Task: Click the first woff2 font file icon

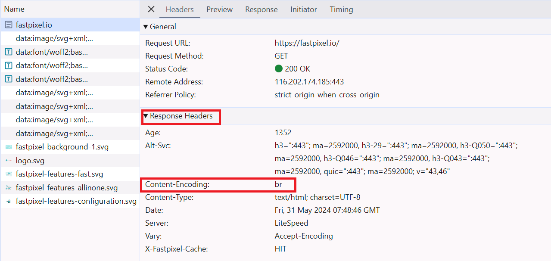Action: point(9,52)
